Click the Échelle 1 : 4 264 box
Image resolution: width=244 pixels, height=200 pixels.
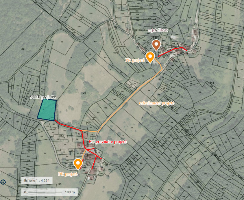click(x=37, y=180)
